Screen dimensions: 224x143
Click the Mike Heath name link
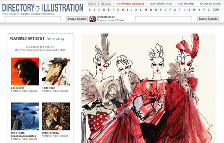pos(18,133)
